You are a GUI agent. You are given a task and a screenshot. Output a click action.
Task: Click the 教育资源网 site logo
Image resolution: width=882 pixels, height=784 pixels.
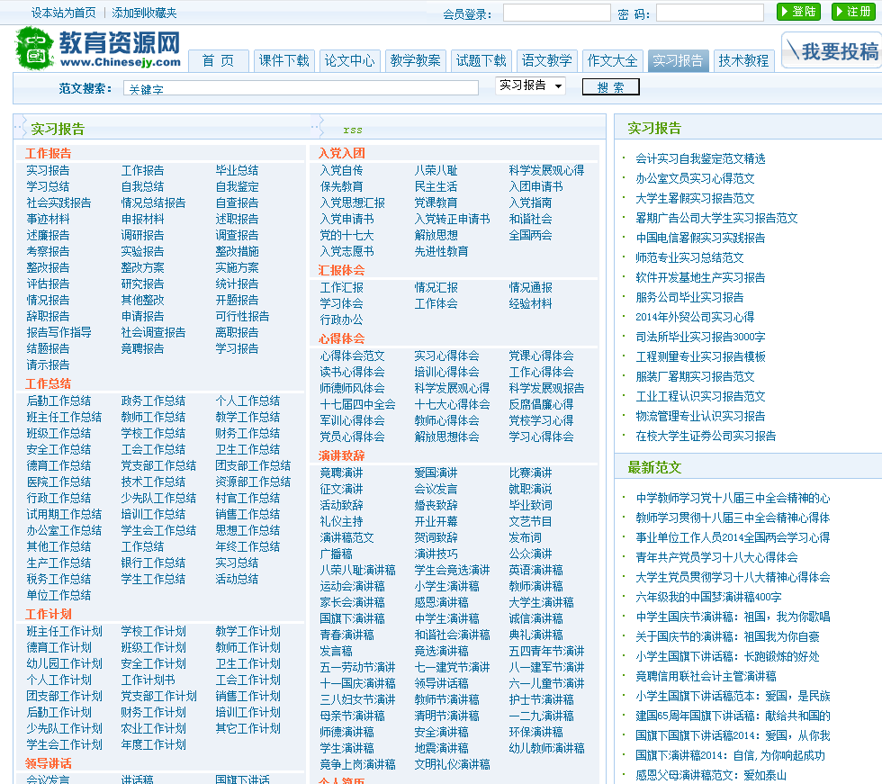(98, 49)
